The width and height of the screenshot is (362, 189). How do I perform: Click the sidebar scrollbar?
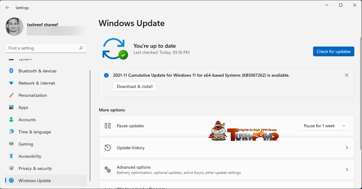point(90,126)
